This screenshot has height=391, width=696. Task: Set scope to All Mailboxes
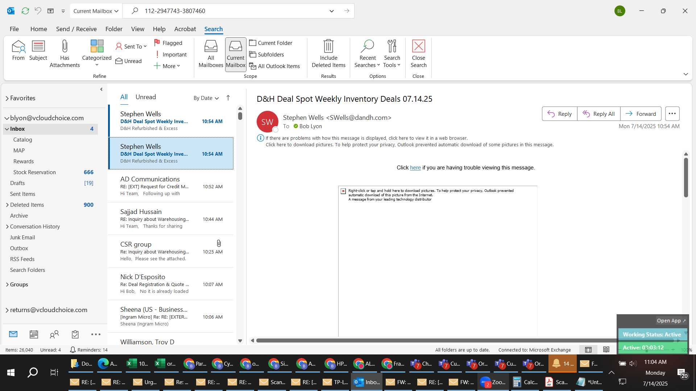(211, 54)
